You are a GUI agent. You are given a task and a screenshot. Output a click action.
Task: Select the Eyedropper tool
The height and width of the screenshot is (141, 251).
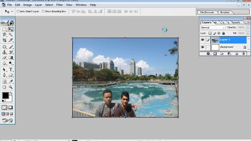coord(11,81)
